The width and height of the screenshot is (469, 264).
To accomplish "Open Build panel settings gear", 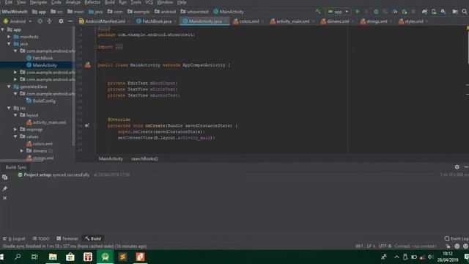I will [457, 167].
